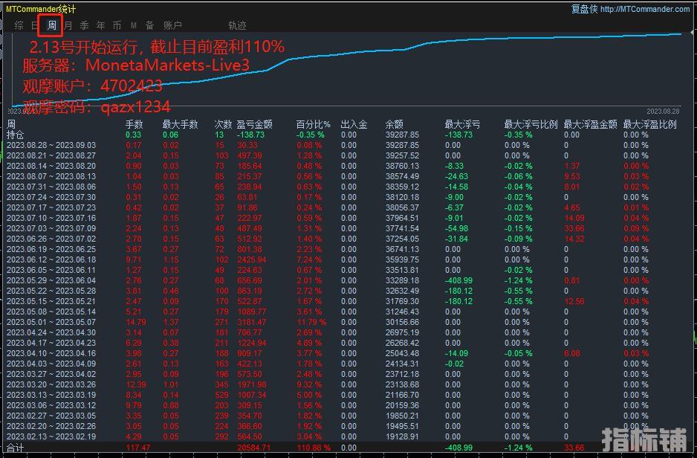Open the 日 daily statistics tab
This screenshot has width=697, height=458.
pos(35,25)
